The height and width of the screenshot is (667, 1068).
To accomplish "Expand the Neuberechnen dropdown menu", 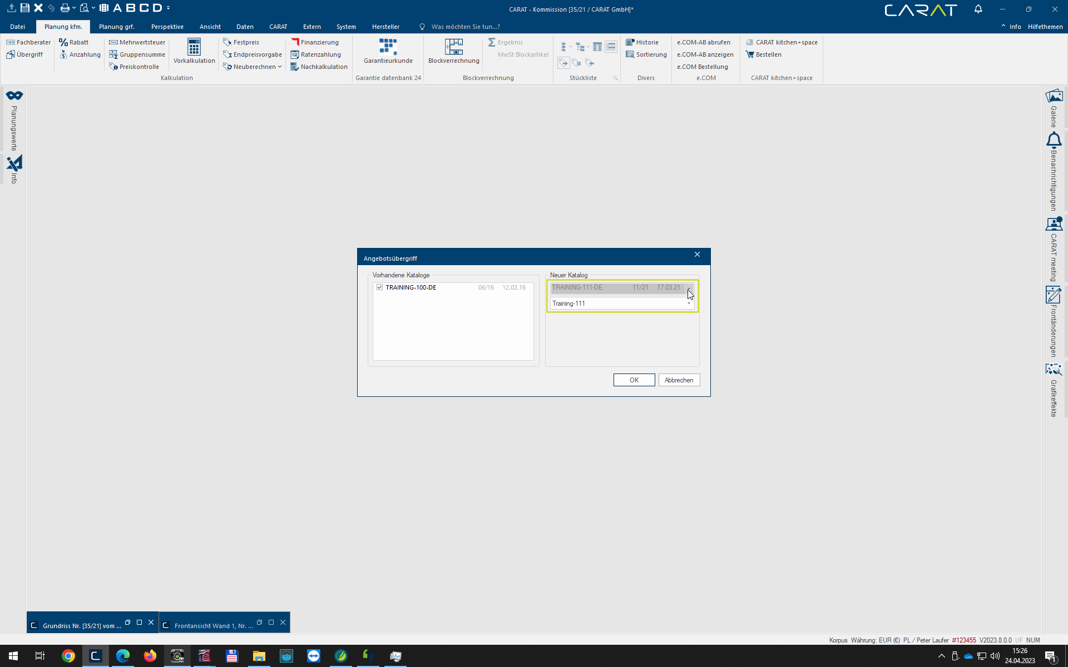I will (280, 67).
